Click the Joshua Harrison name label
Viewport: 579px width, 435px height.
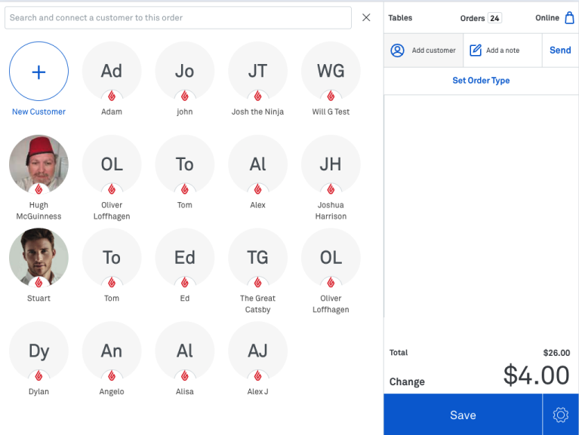pos(331,210)
